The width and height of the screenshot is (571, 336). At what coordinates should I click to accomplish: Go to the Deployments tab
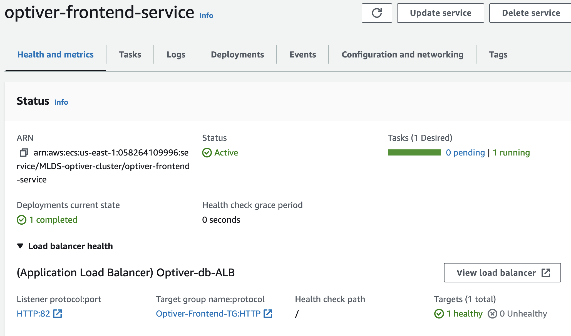tap(237, 54)
